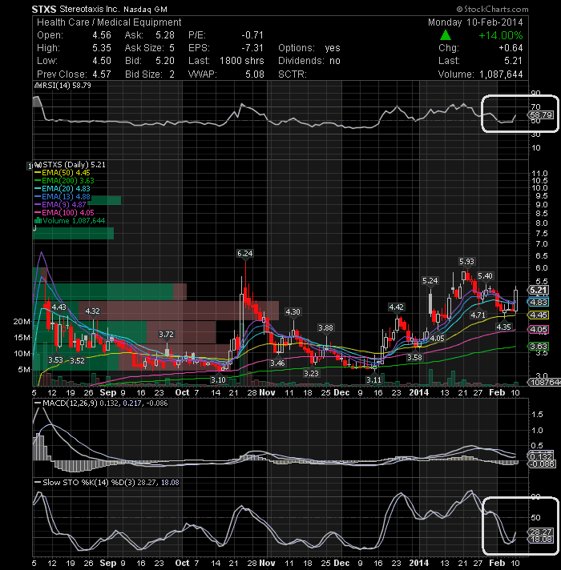Click the EPS value -7.31
The height and width of the screenshot is (570, 561).
[x=252, y=47]
